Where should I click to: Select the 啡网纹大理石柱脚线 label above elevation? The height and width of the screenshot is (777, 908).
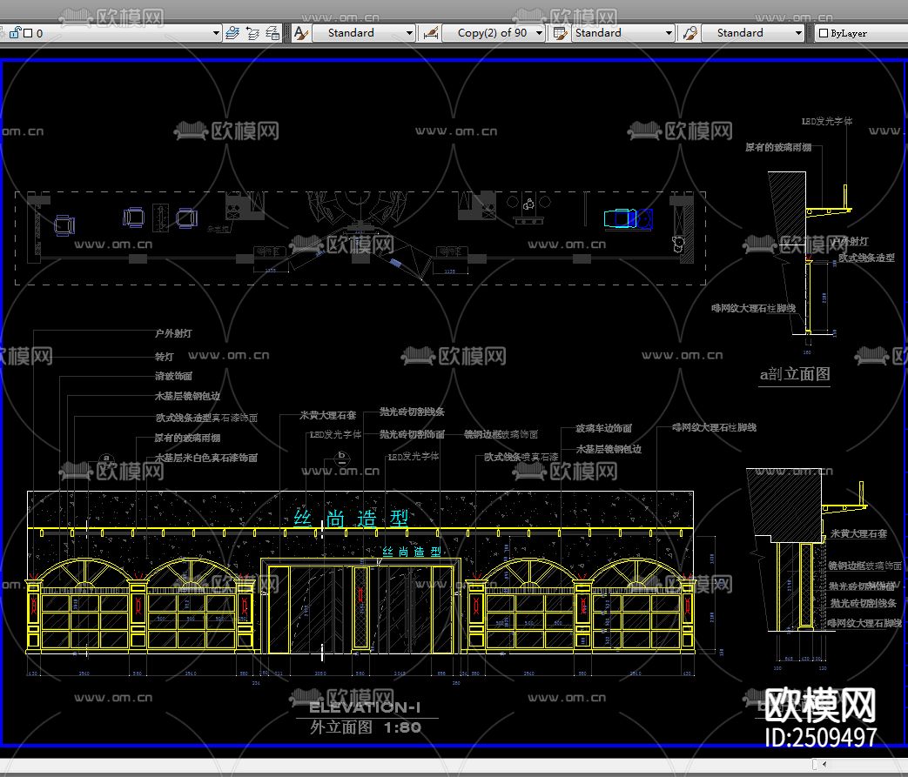tap(714, 427)
